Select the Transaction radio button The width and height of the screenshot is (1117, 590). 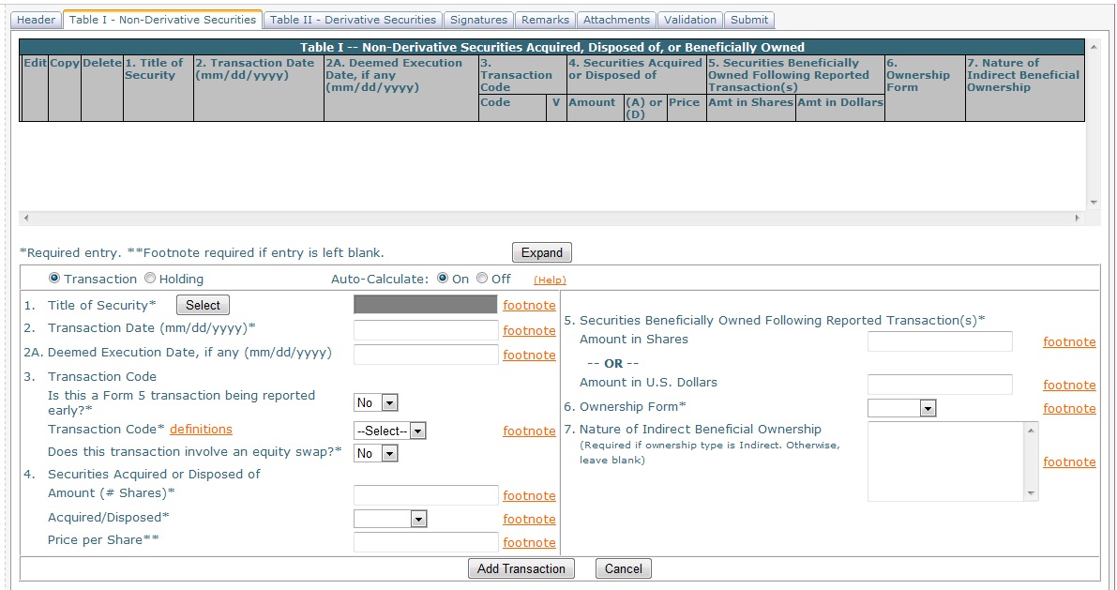click(54, 279)
